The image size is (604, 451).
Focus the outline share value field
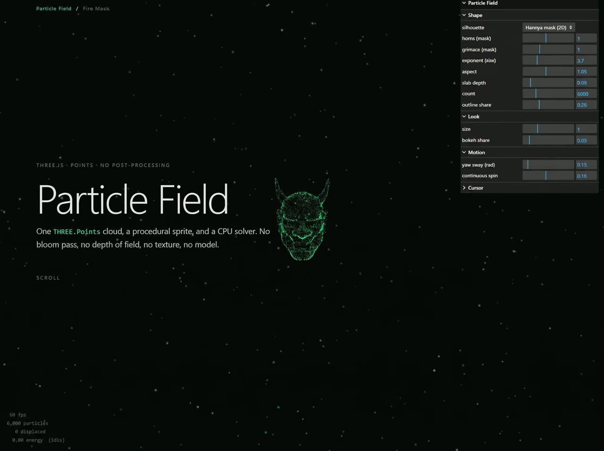(586, 105)
